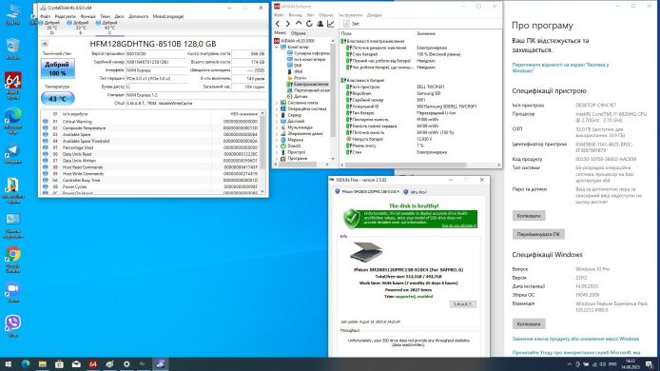Open Telegram desktop shortcut
Viewport: 660px width, 371px height.
13,154
